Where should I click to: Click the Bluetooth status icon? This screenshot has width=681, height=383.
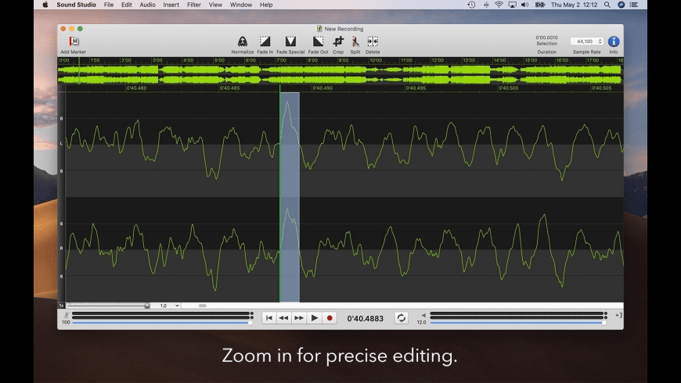(486, 5)
